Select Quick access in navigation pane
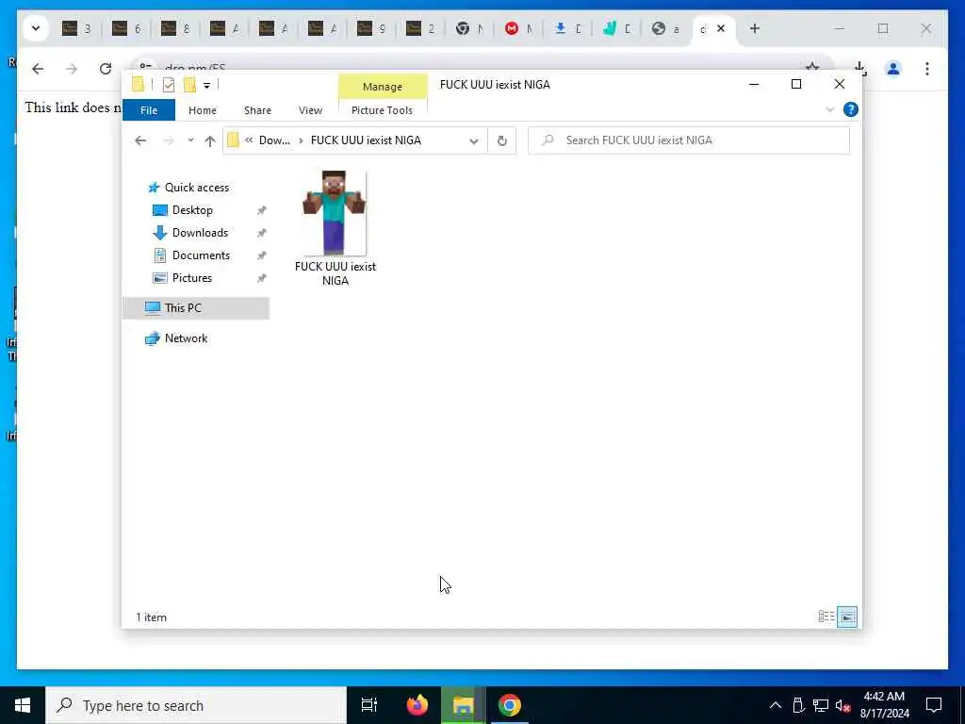 [196, 188]
